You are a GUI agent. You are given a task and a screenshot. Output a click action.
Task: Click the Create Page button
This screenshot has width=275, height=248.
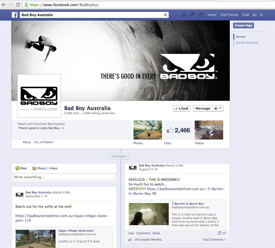click(x=243, y=25)
